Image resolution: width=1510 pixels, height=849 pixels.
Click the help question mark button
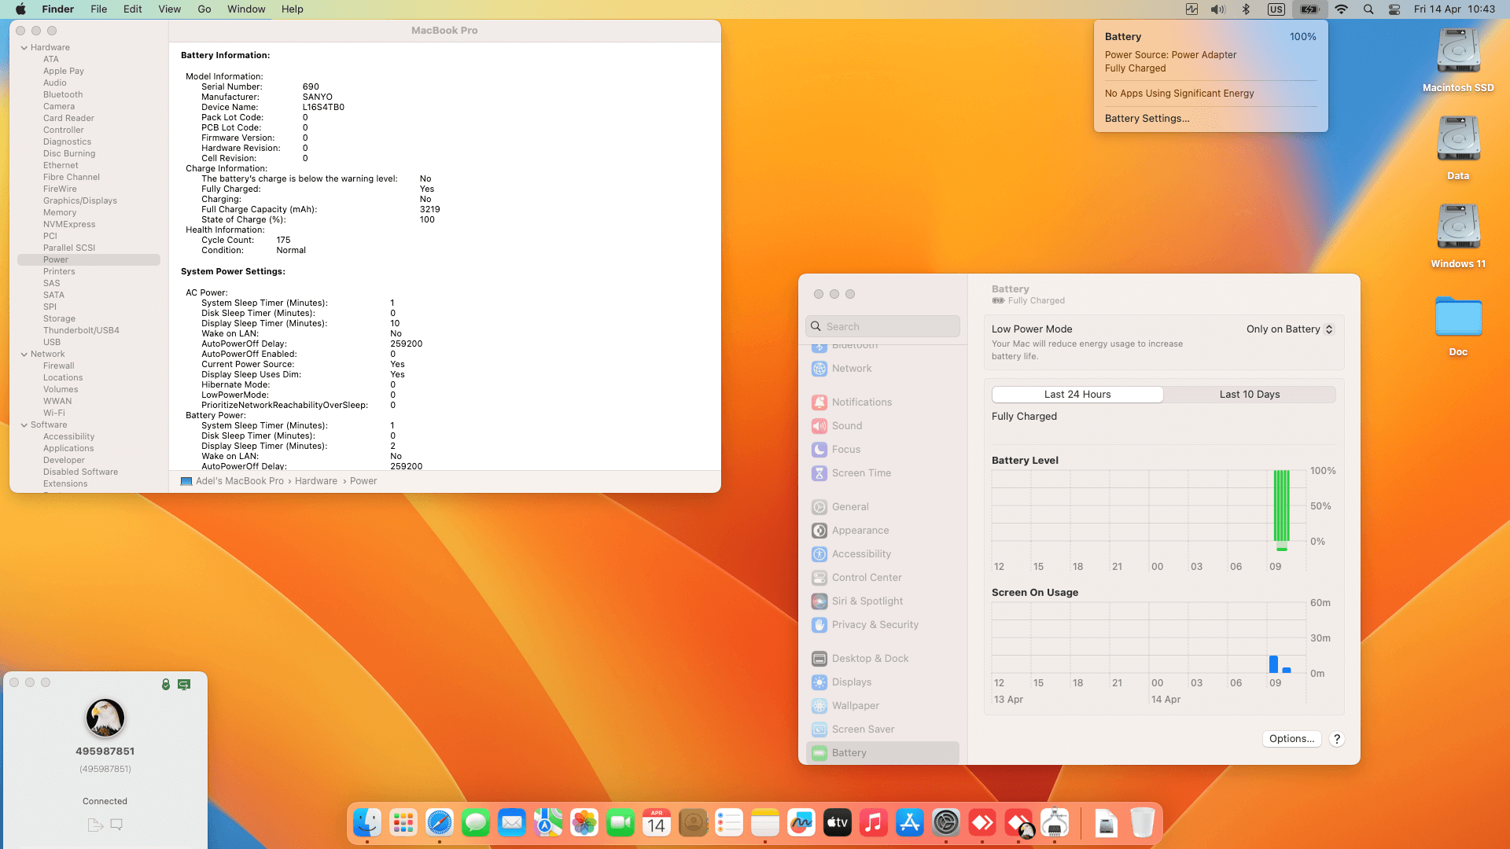[x=1336, y=739]
